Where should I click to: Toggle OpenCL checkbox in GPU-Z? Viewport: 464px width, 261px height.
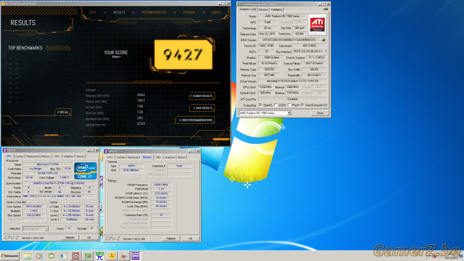pyautogui.click(x=261, y=105)
